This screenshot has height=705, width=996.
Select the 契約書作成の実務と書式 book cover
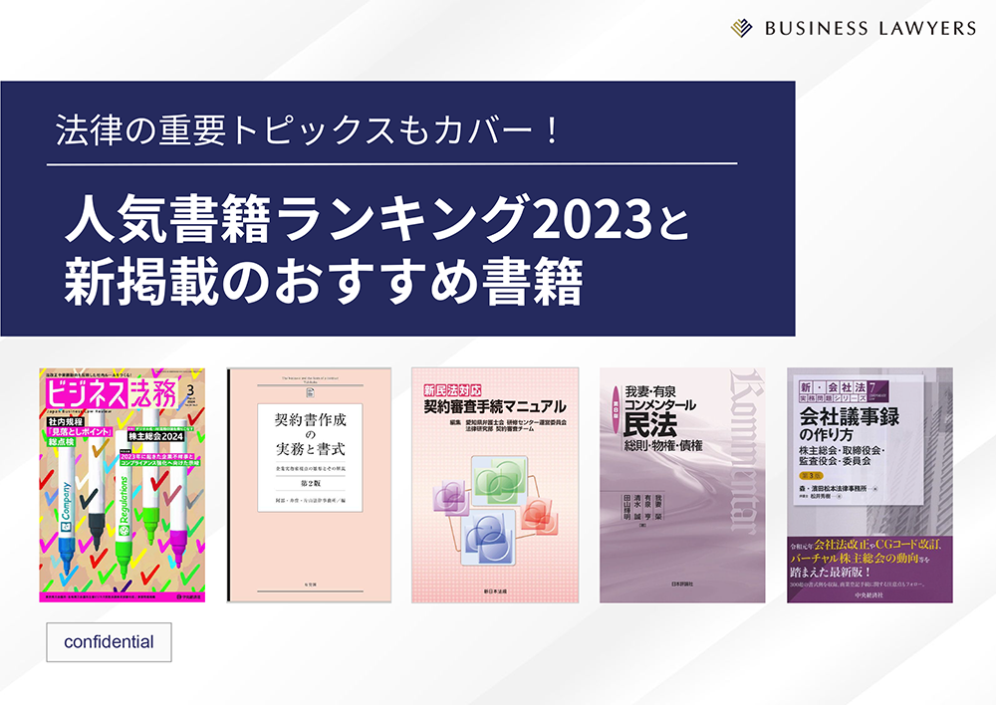[x=310, y=485]
